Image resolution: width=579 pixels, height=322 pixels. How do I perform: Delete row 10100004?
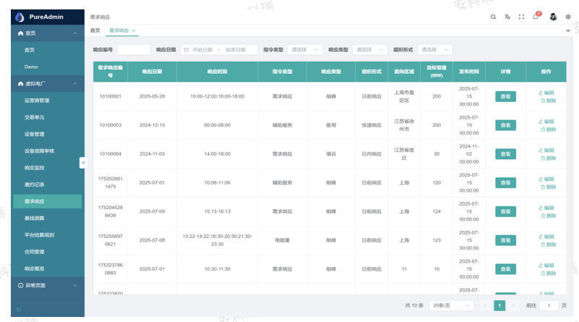pos(548,158)
